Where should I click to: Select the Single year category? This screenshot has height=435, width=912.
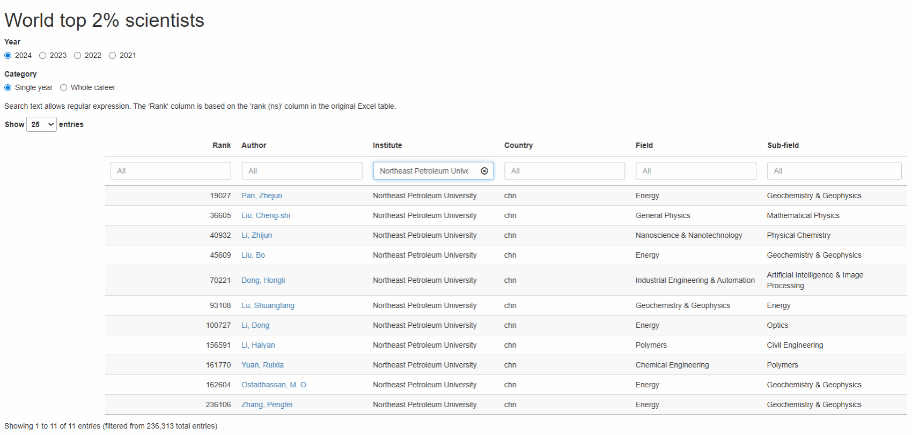click(8, 88)
